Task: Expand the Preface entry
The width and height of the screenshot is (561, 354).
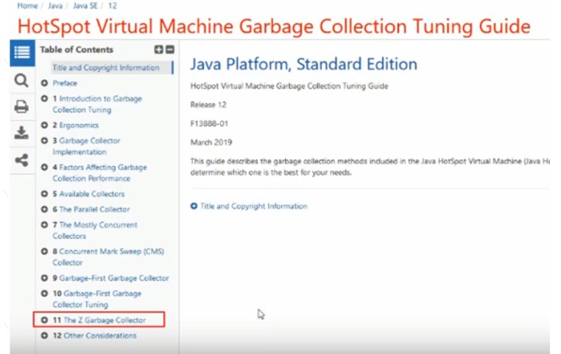Action: pos(44,83)
